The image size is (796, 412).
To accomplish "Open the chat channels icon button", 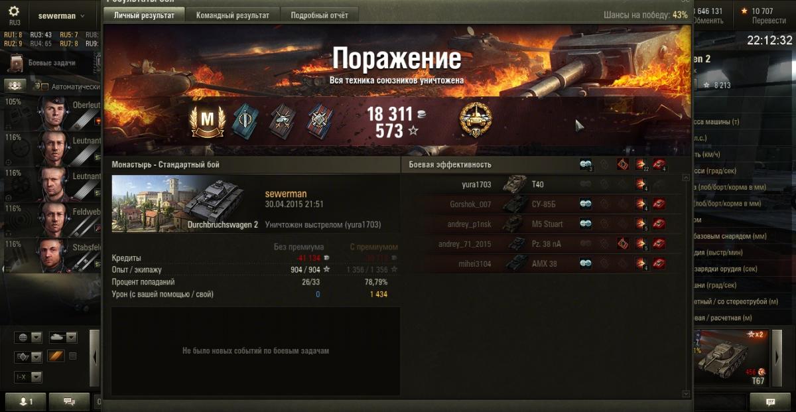I will pyautogui.click(x=68, y=401).
